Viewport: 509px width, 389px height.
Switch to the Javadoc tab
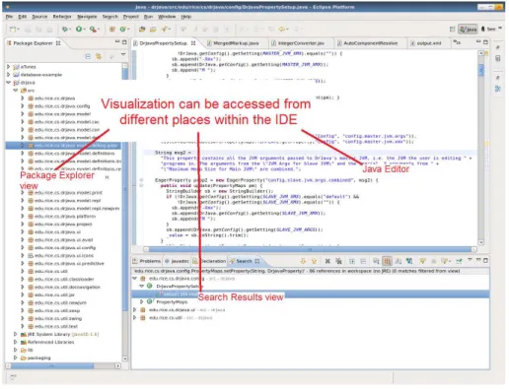tap(177, 261)
